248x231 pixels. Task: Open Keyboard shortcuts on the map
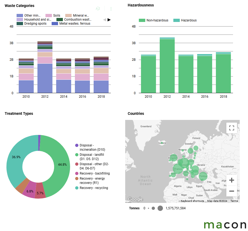[x=192, y=201]
